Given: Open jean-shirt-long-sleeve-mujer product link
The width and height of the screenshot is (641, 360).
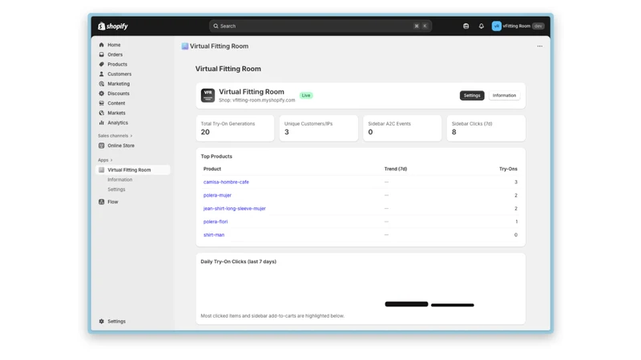Looking at the screenshot, I should (x=234, y=209).
